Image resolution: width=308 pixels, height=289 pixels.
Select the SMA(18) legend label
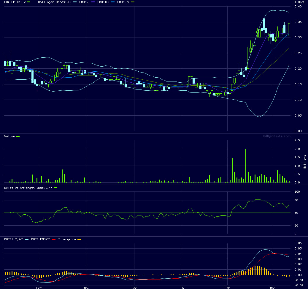pos(103,2)
